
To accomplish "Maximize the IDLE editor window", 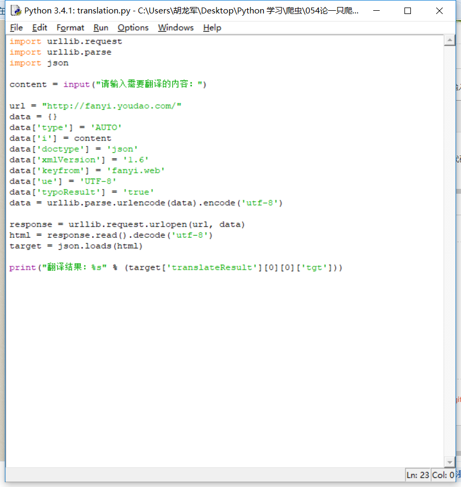I will [x=408, y=11].
